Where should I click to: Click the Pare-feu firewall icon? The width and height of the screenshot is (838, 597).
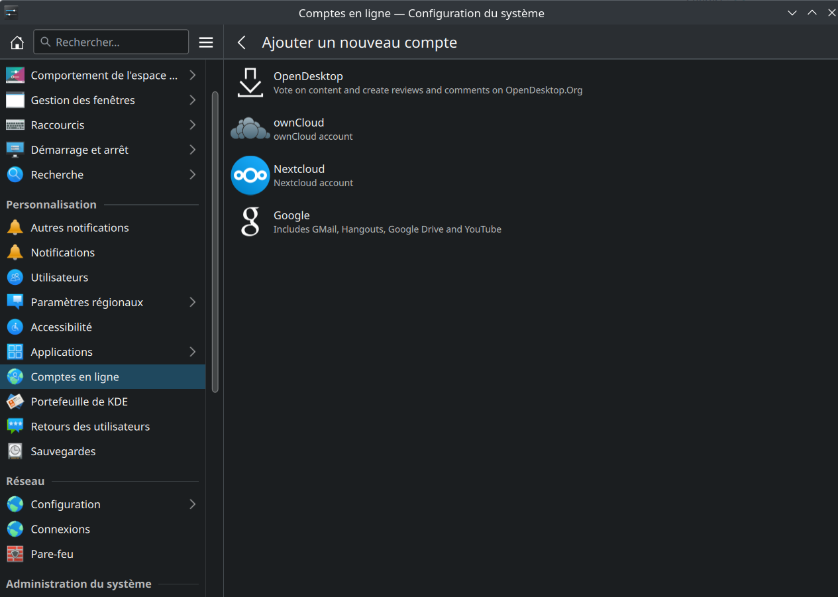click(x=15, y=554)
